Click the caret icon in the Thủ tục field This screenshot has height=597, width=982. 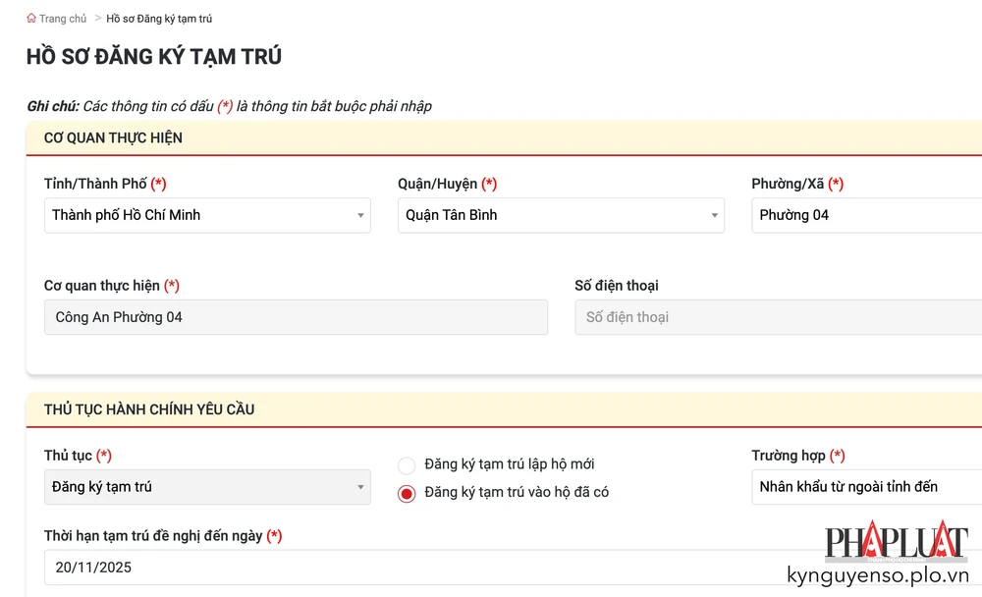(360, 487)
